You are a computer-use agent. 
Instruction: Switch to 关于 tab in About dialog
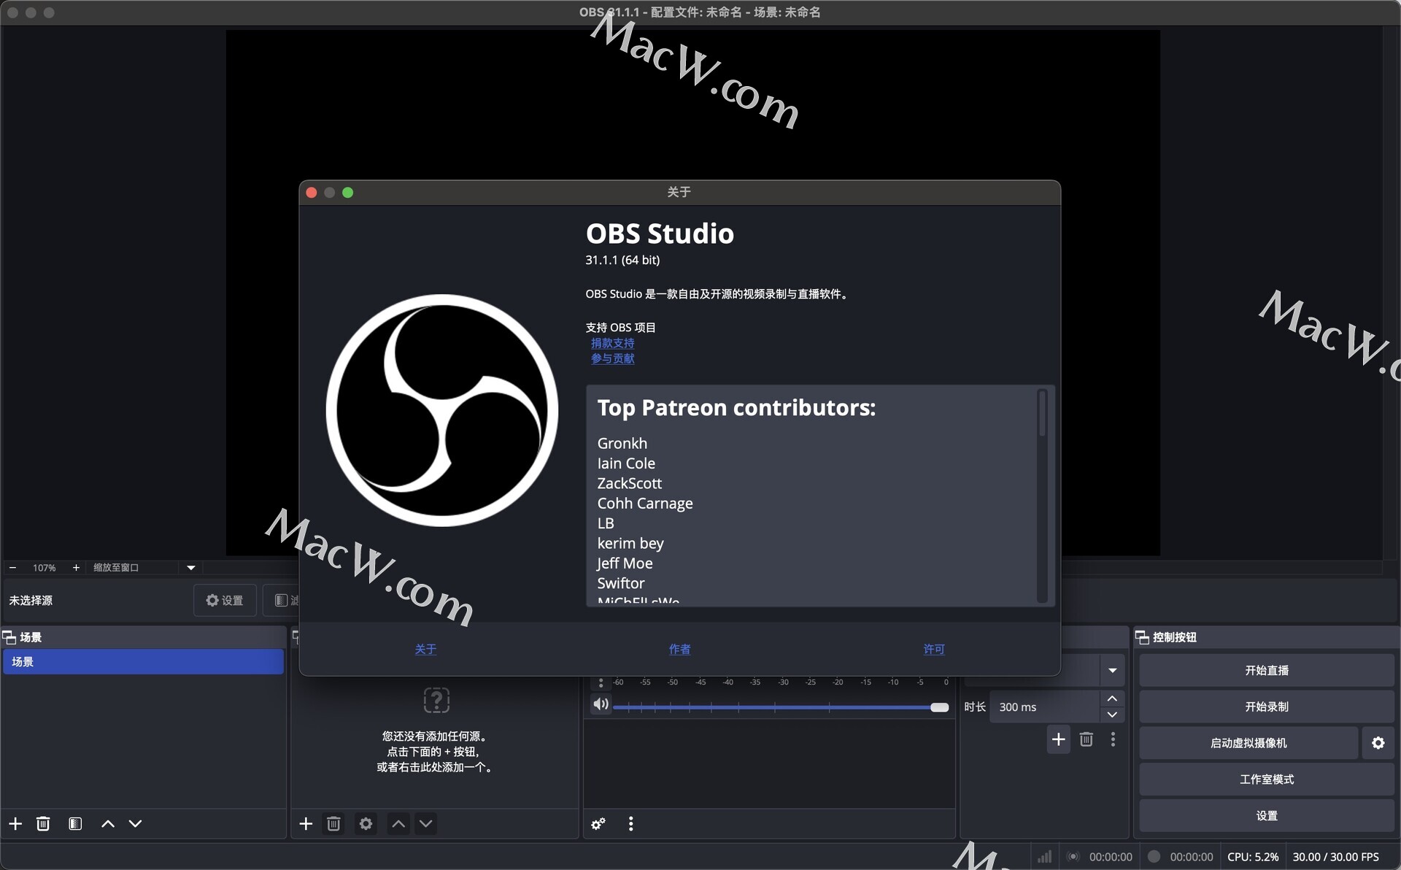[425, 649]
